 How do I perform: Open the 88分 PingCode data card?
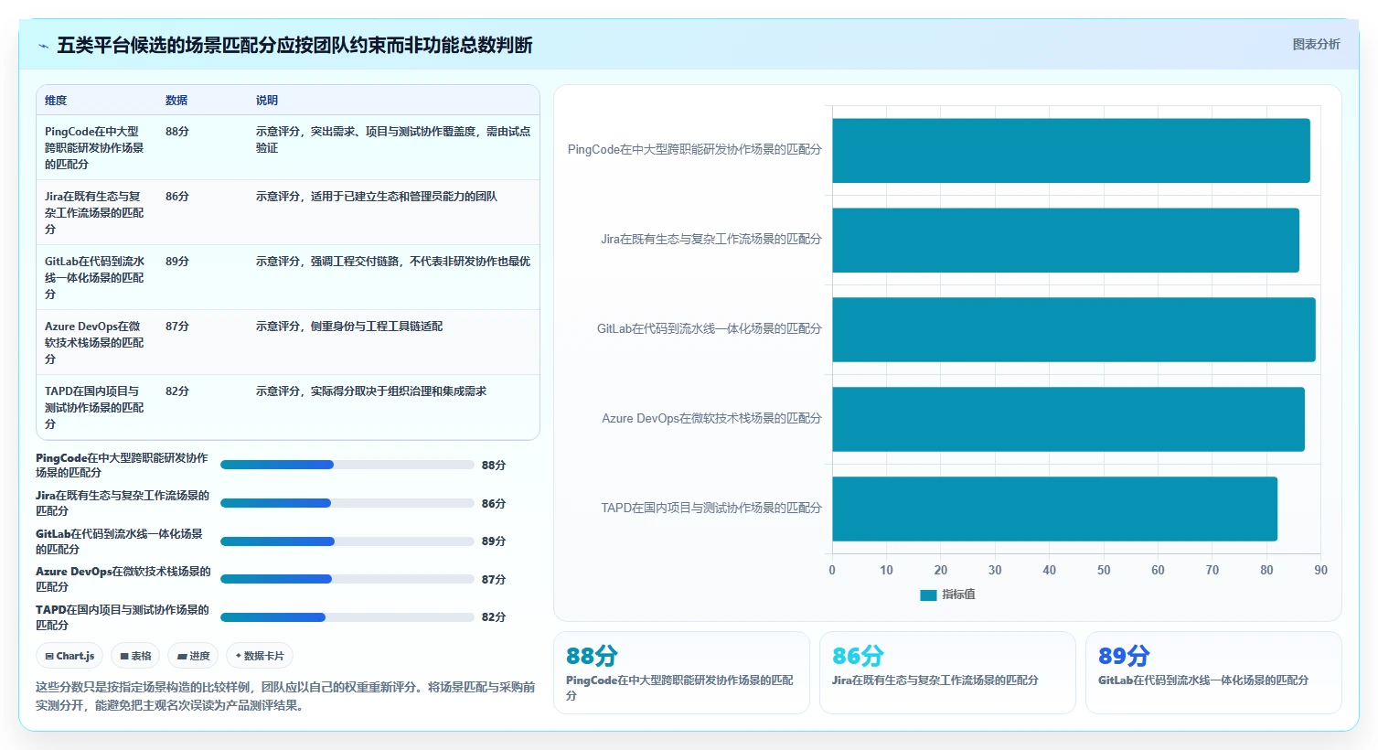point(681,672)
